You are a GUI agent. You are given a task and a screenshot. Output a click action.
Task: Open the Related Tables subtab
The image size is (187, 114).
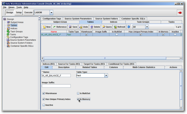tap(90, 67)
